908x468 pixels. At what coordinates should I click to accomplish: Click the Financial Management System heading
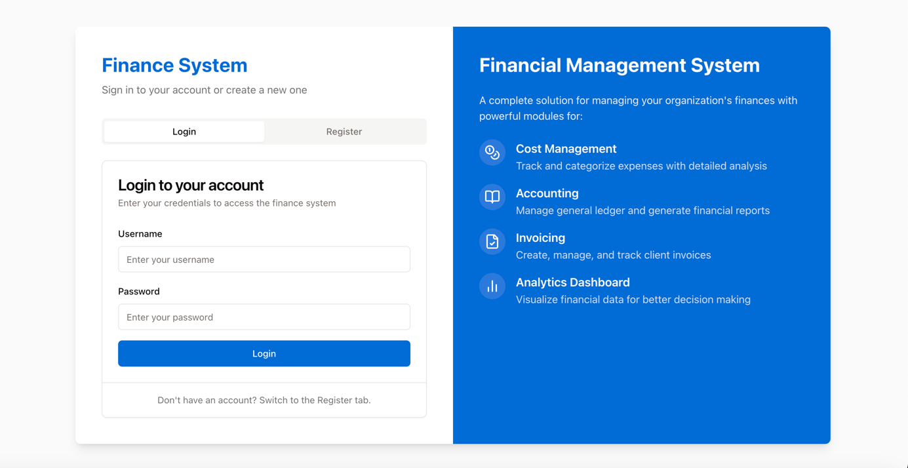620,65
